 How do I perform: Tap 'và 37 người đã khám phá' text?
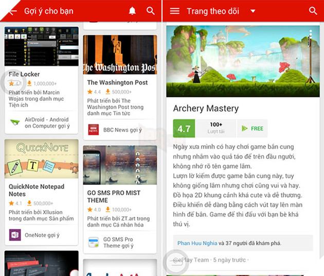click(x=250, y=243)
